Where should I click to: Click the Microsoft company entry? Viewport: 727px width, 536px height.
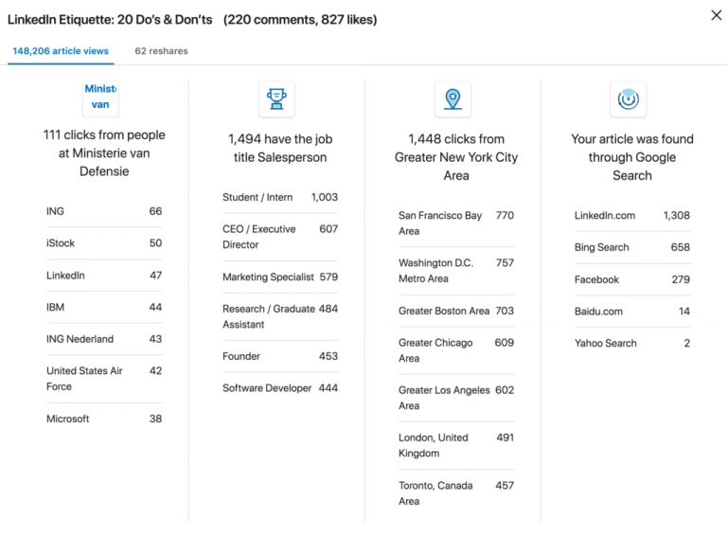[x=104, y=419]
